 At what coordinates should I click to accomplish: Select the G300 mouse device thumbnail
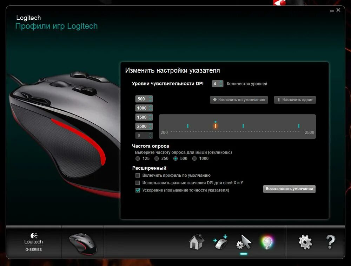[x=83, y=244]
